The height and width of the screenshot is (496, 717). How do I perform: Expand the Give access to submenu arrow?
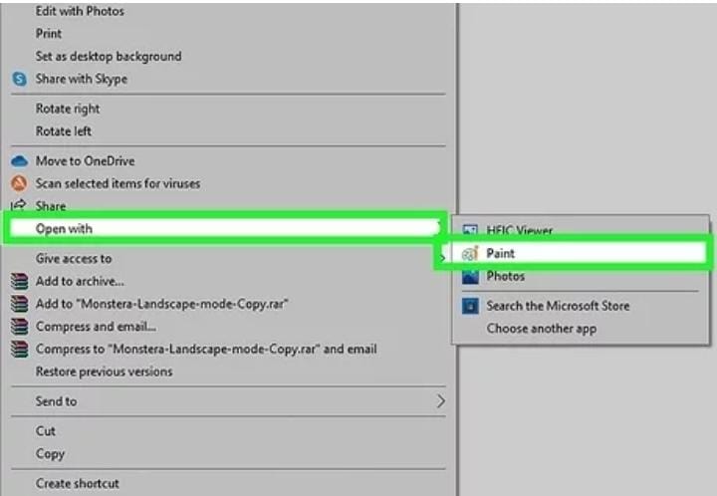point(440,259)
